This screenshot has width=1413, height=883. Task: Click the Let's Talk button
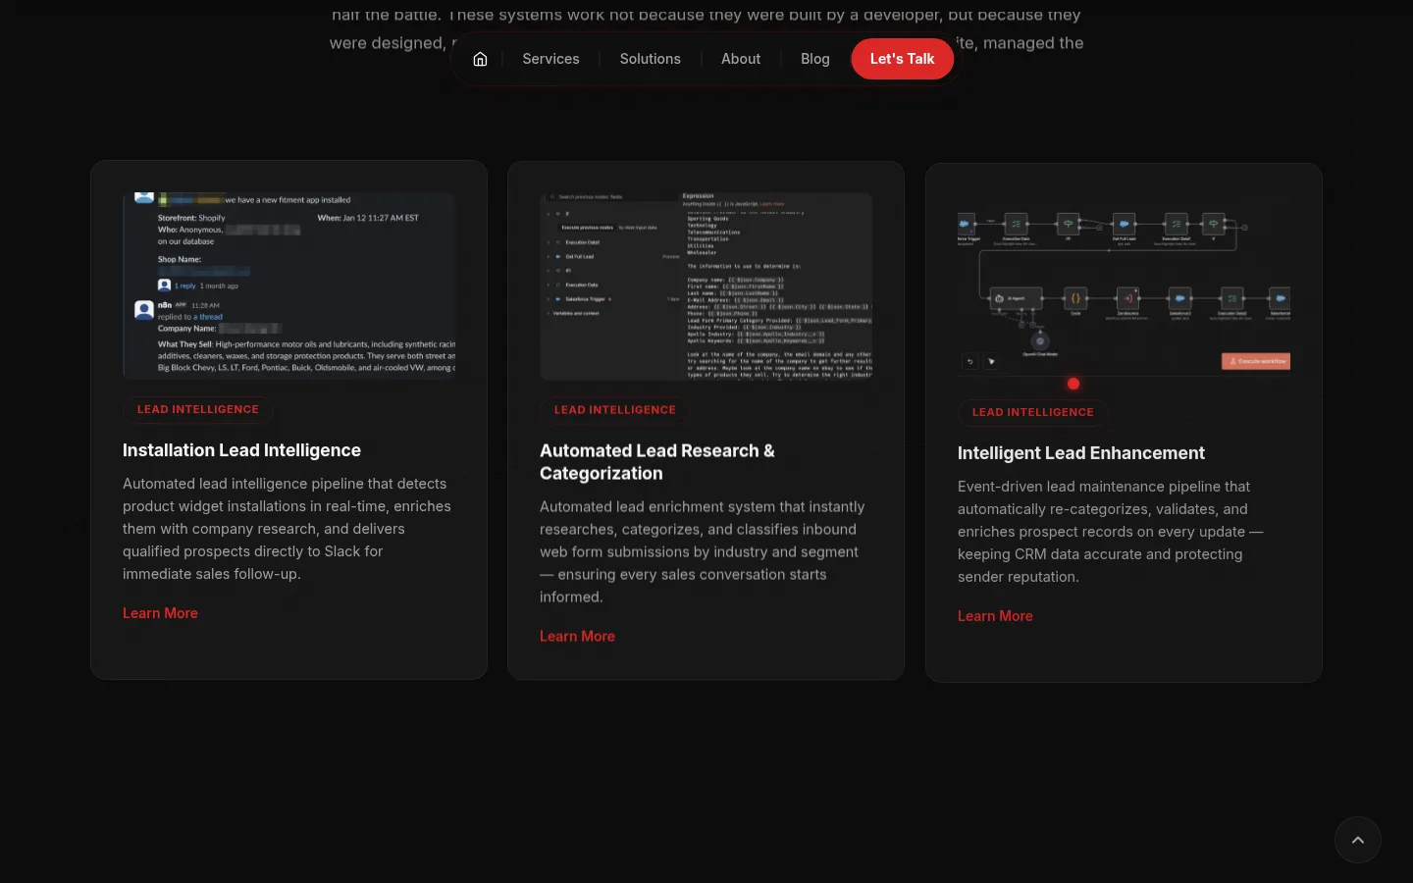click(x=902, y=58)
